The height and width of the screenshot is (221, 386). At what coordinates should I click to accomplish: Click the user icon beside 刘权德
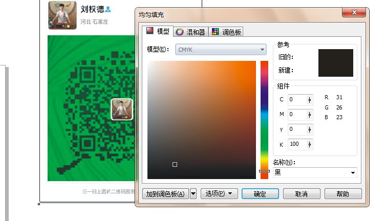[108, 9]
